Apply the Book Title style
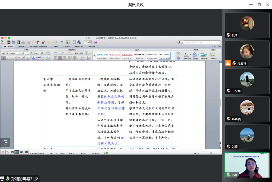The height and width of the screenshot is (182, 272). [x=140, y=55]
